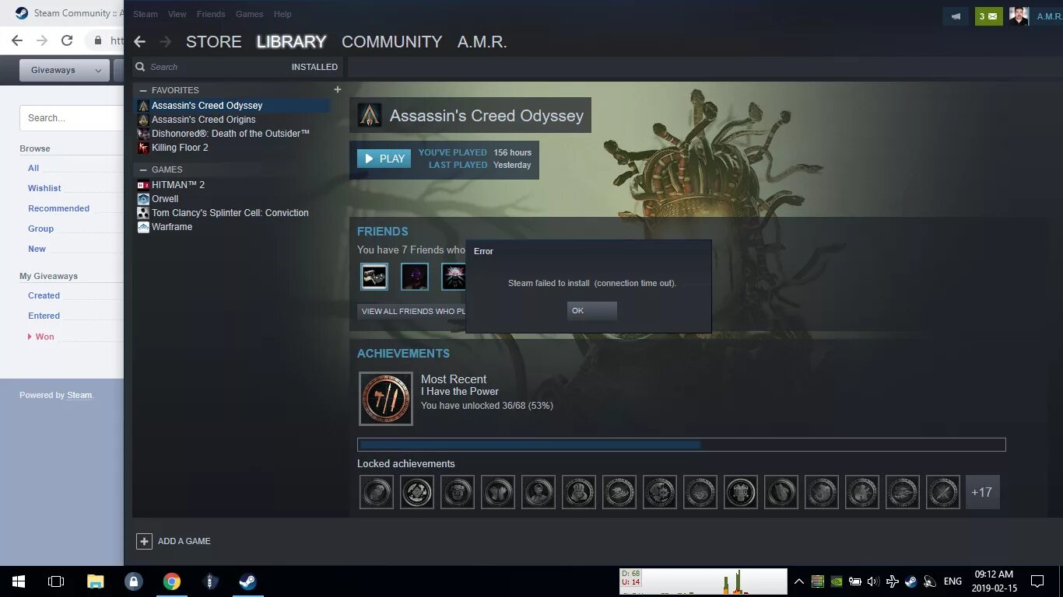
Task: Open Recommended link in browser sidebar
Action: point(58,208)
